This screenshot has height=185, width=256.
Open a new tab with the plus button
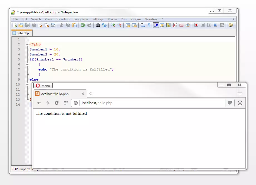(x=91, y=94)
